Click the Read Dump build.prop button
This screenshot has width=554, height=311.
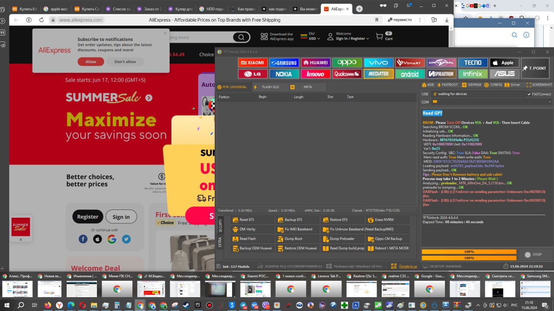point(342,248)
